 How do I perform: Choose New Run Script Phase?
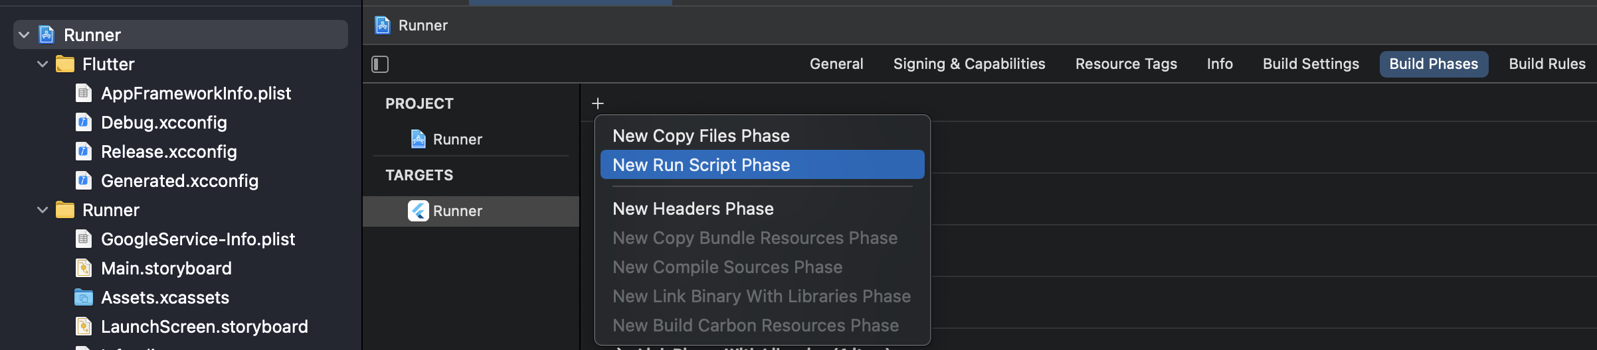701,165
